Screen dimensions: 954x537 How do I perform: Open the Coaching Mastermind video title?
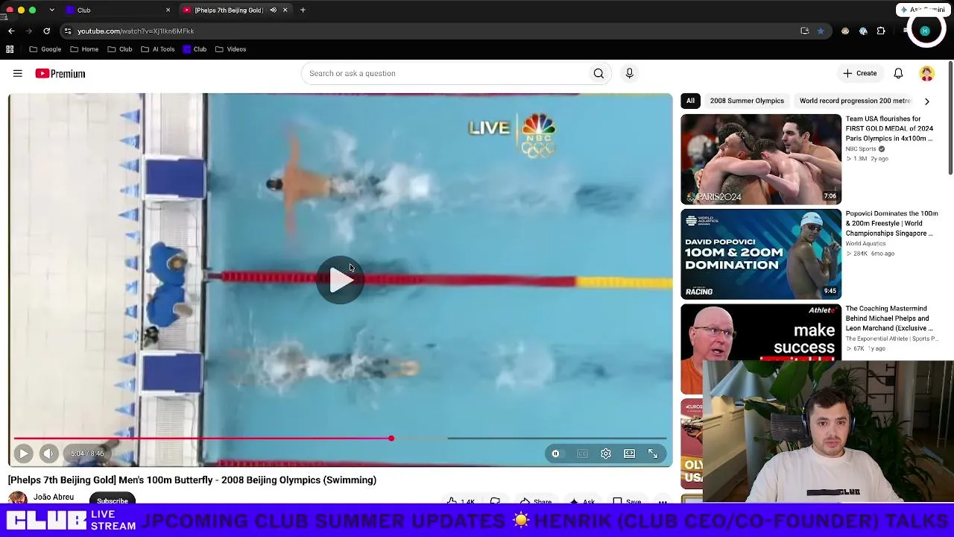889,318
